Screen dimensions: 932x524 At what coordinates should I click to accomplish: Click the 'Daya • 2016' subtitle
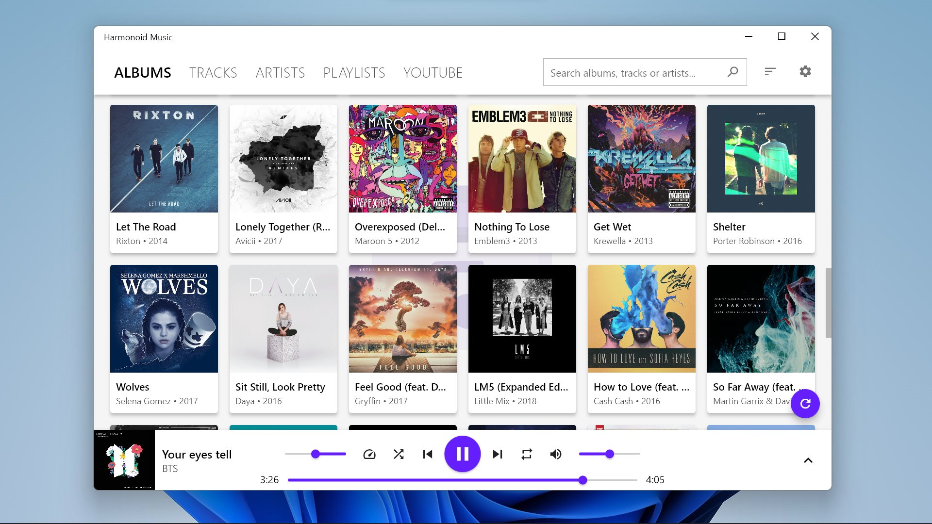coord(259,401)
